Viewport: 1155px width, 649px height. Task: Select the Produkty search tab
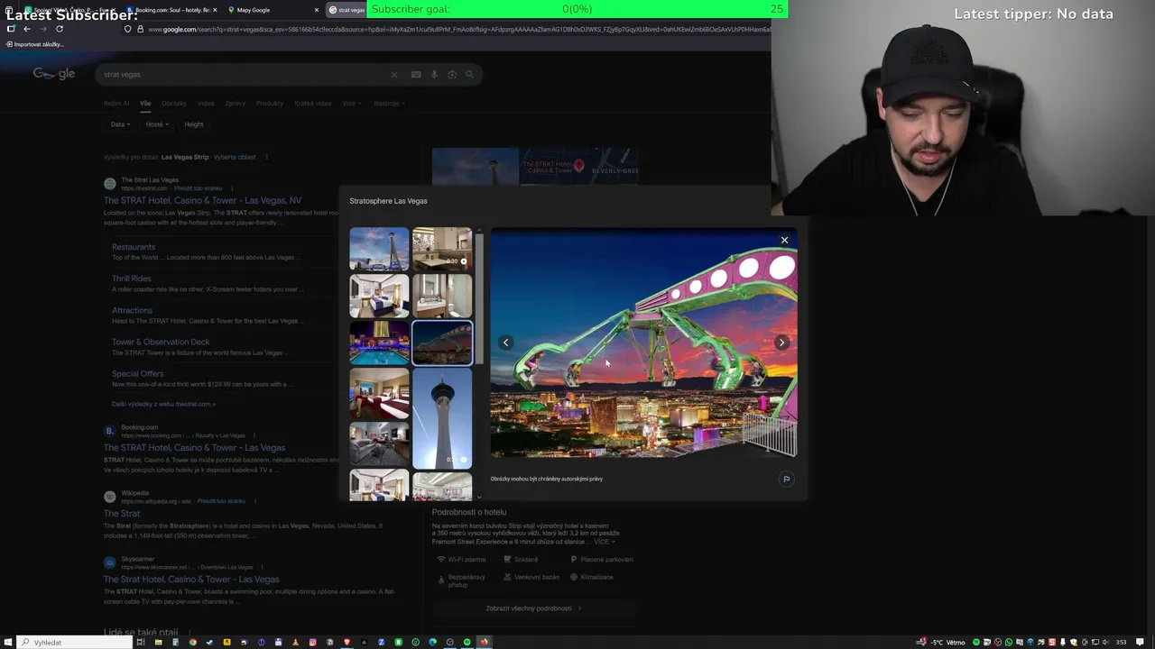(x=270, y=104)
